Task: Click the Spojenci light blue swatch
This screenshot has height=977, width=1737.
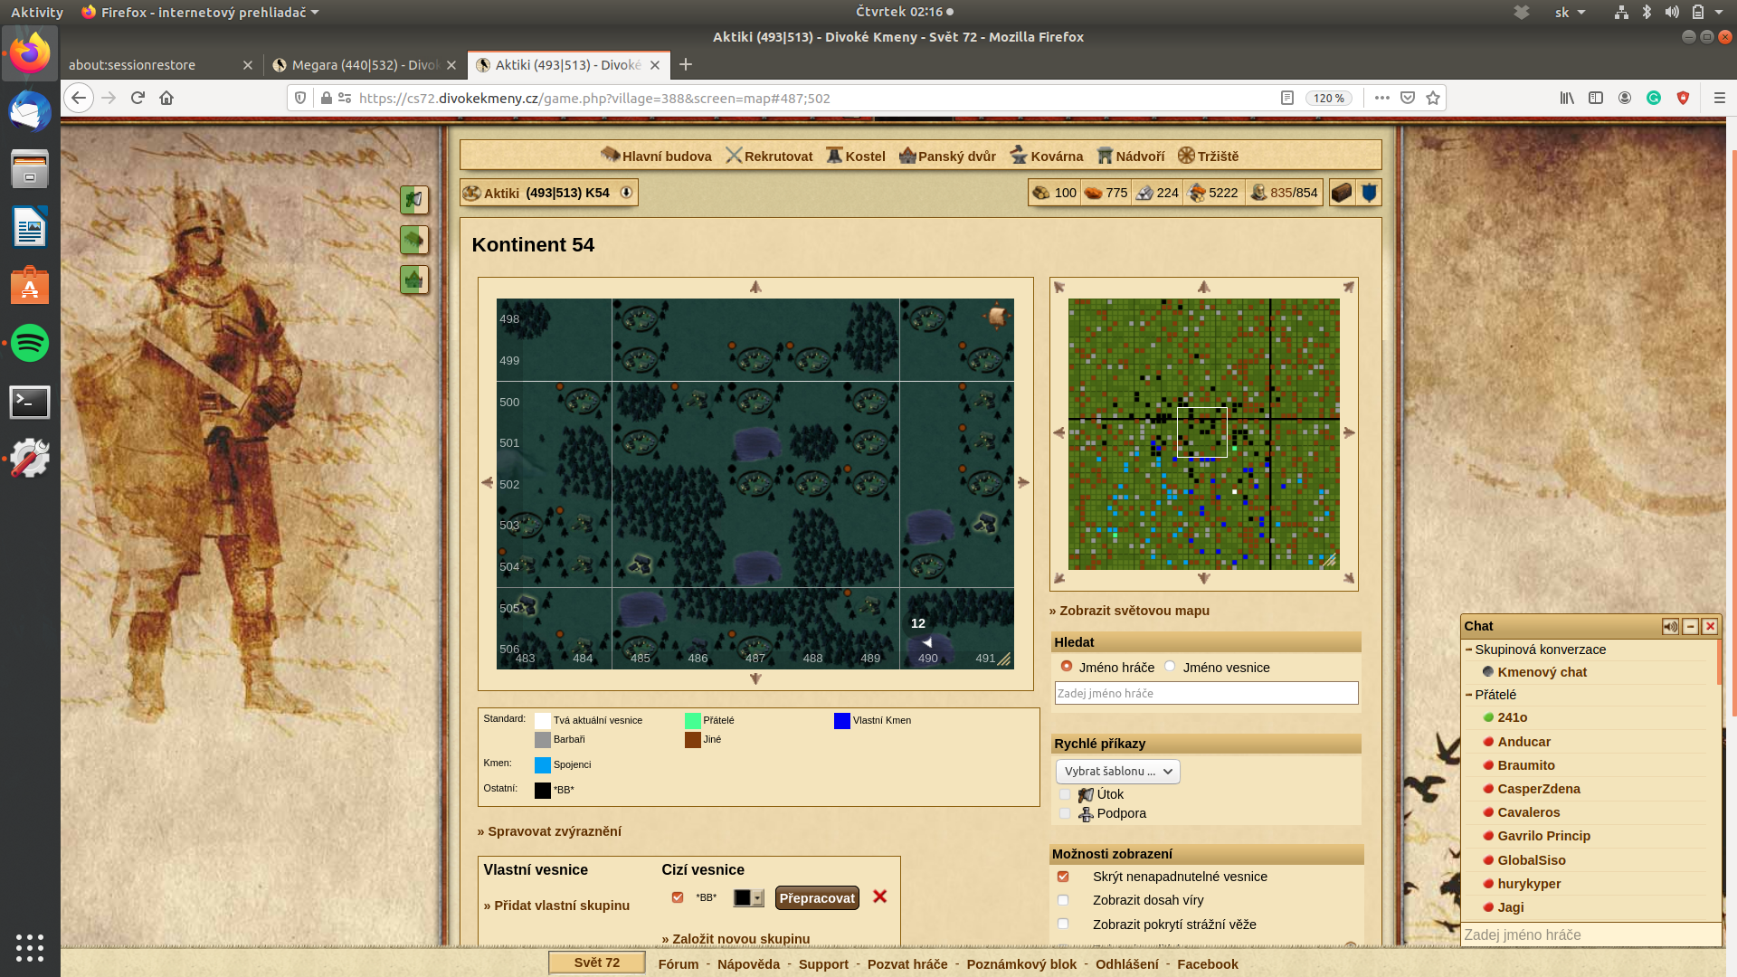Action: point(543,765)
